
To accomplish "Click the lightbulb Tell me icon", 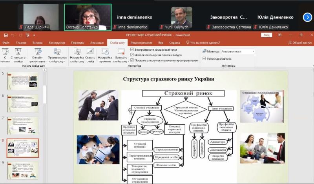I will pyautogui.click(x=188, y=42).
